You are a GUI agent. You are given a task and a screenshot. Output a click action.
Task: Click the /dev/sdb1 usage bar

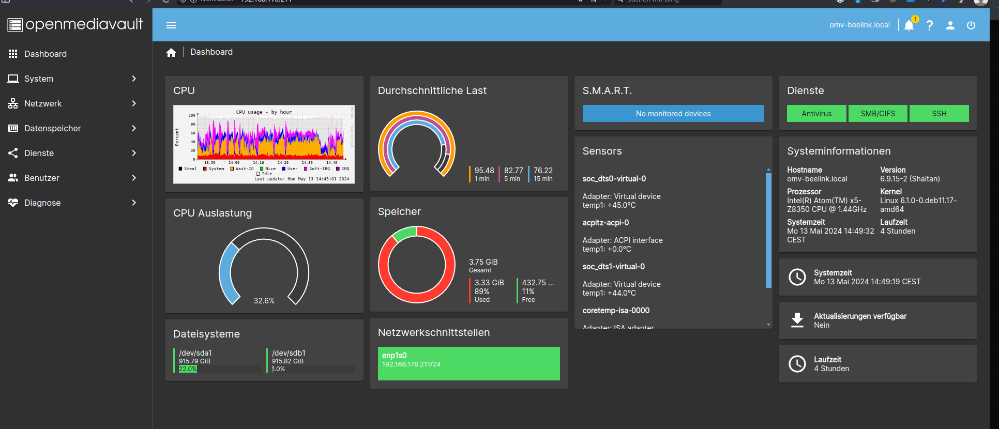[313, 369]
